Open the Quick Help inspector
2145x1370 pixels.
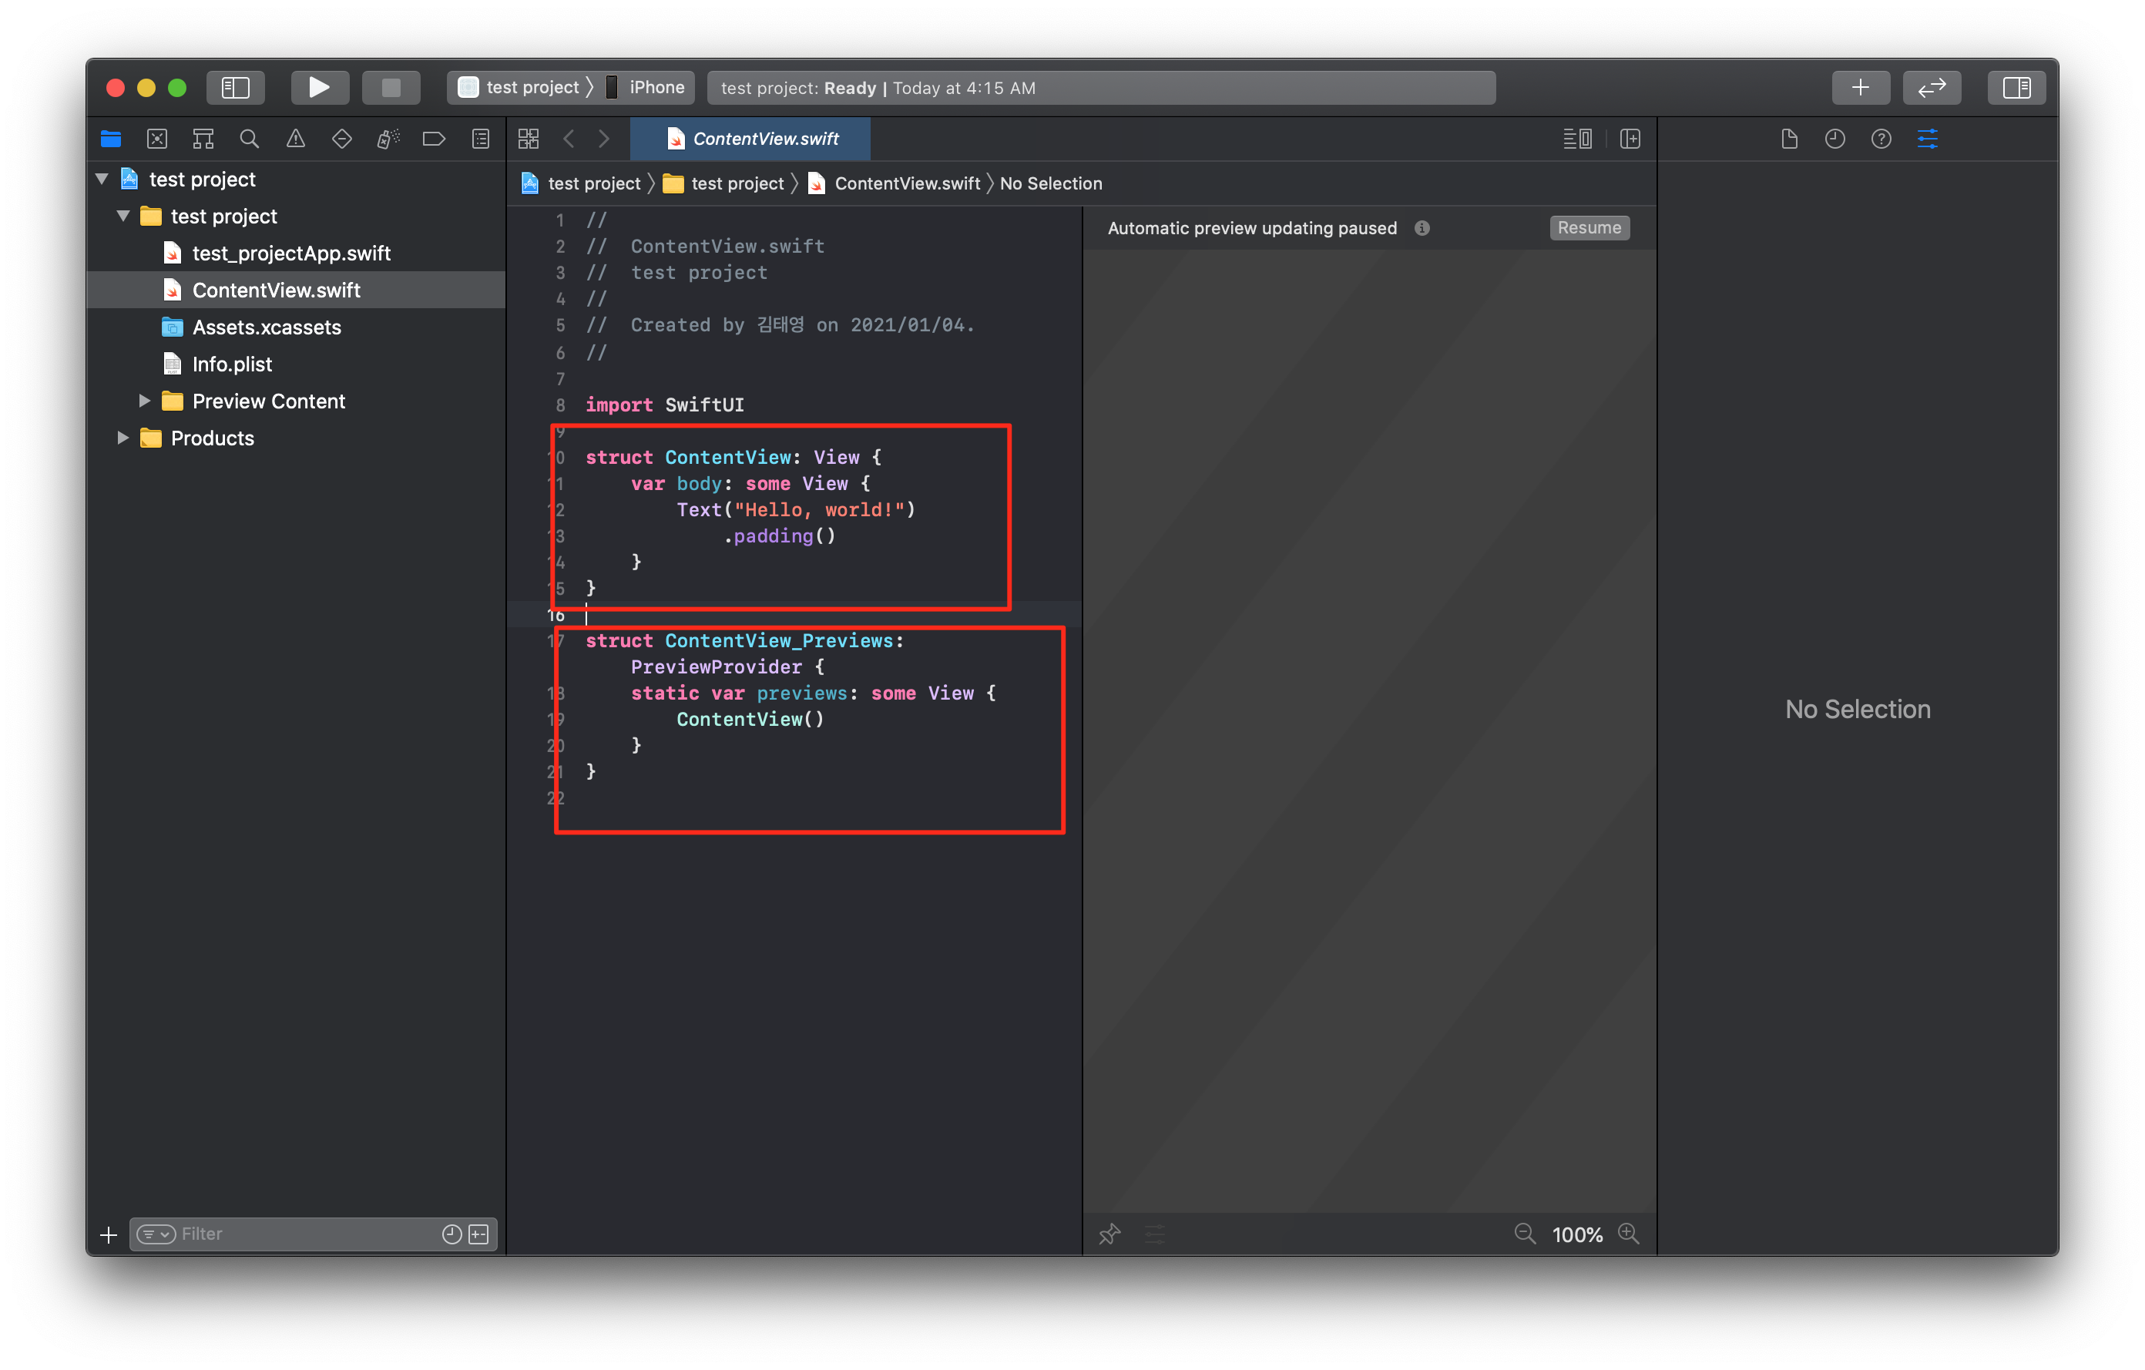[1881, 139]
